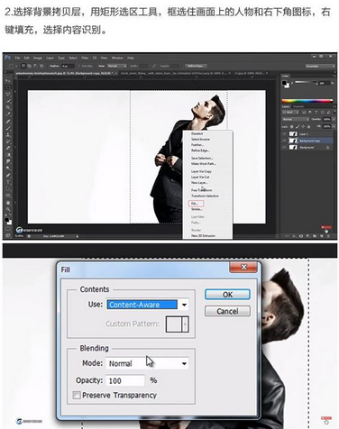Click the lock icon on Background layer
The width and height of the screenshot is (339, 429).
tap(327, 147)
